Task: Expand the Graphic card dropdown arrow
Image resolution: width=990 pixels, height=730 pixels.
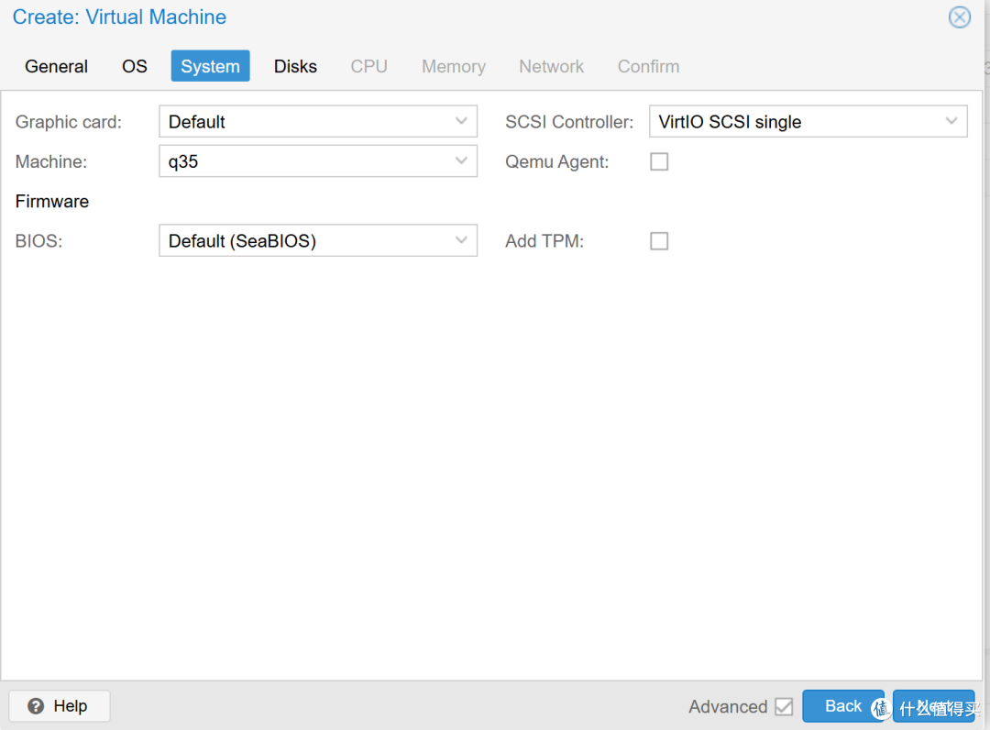Action: (x=462, y=122)
